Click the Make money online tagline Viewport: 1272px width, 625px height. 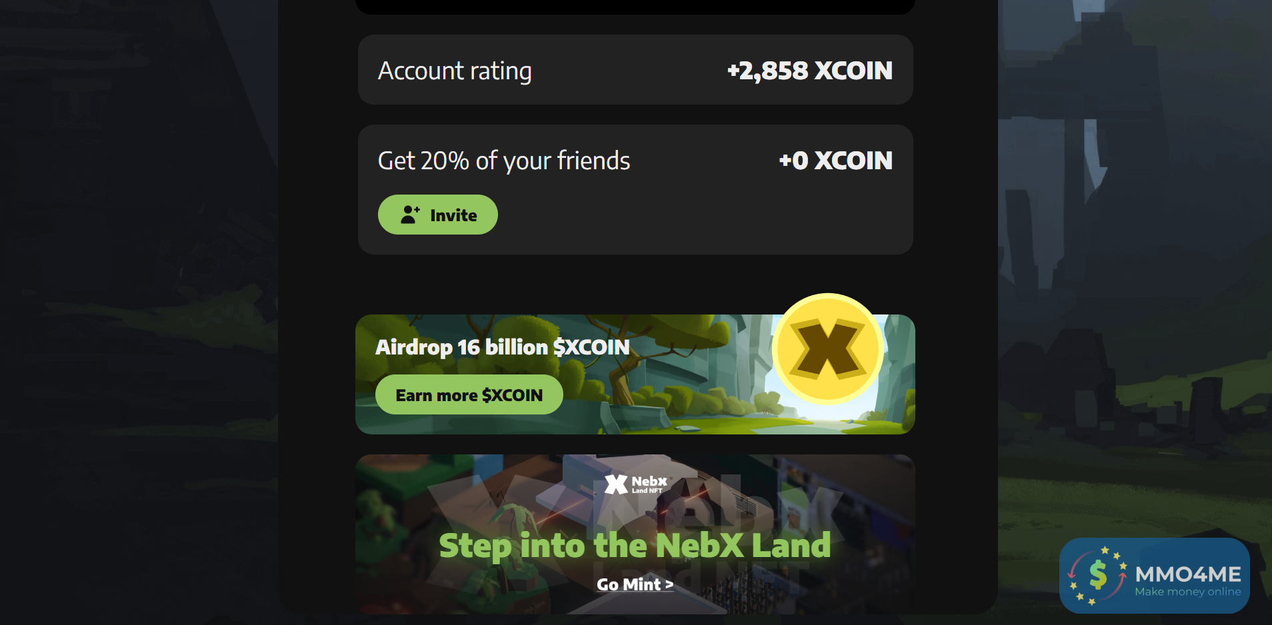click(1188, 592)
